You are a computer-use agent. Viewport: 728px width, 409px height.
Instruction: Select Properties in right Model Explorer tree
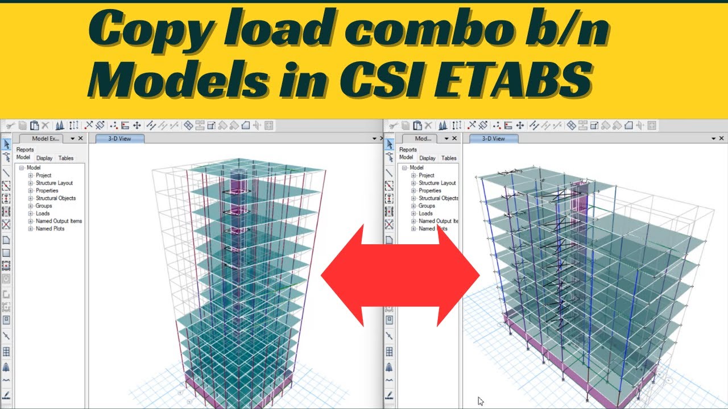tap(430, 191)
